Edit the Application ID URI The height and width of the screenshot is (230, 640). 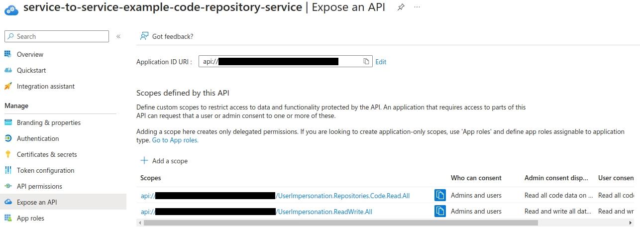pos(381,62)
